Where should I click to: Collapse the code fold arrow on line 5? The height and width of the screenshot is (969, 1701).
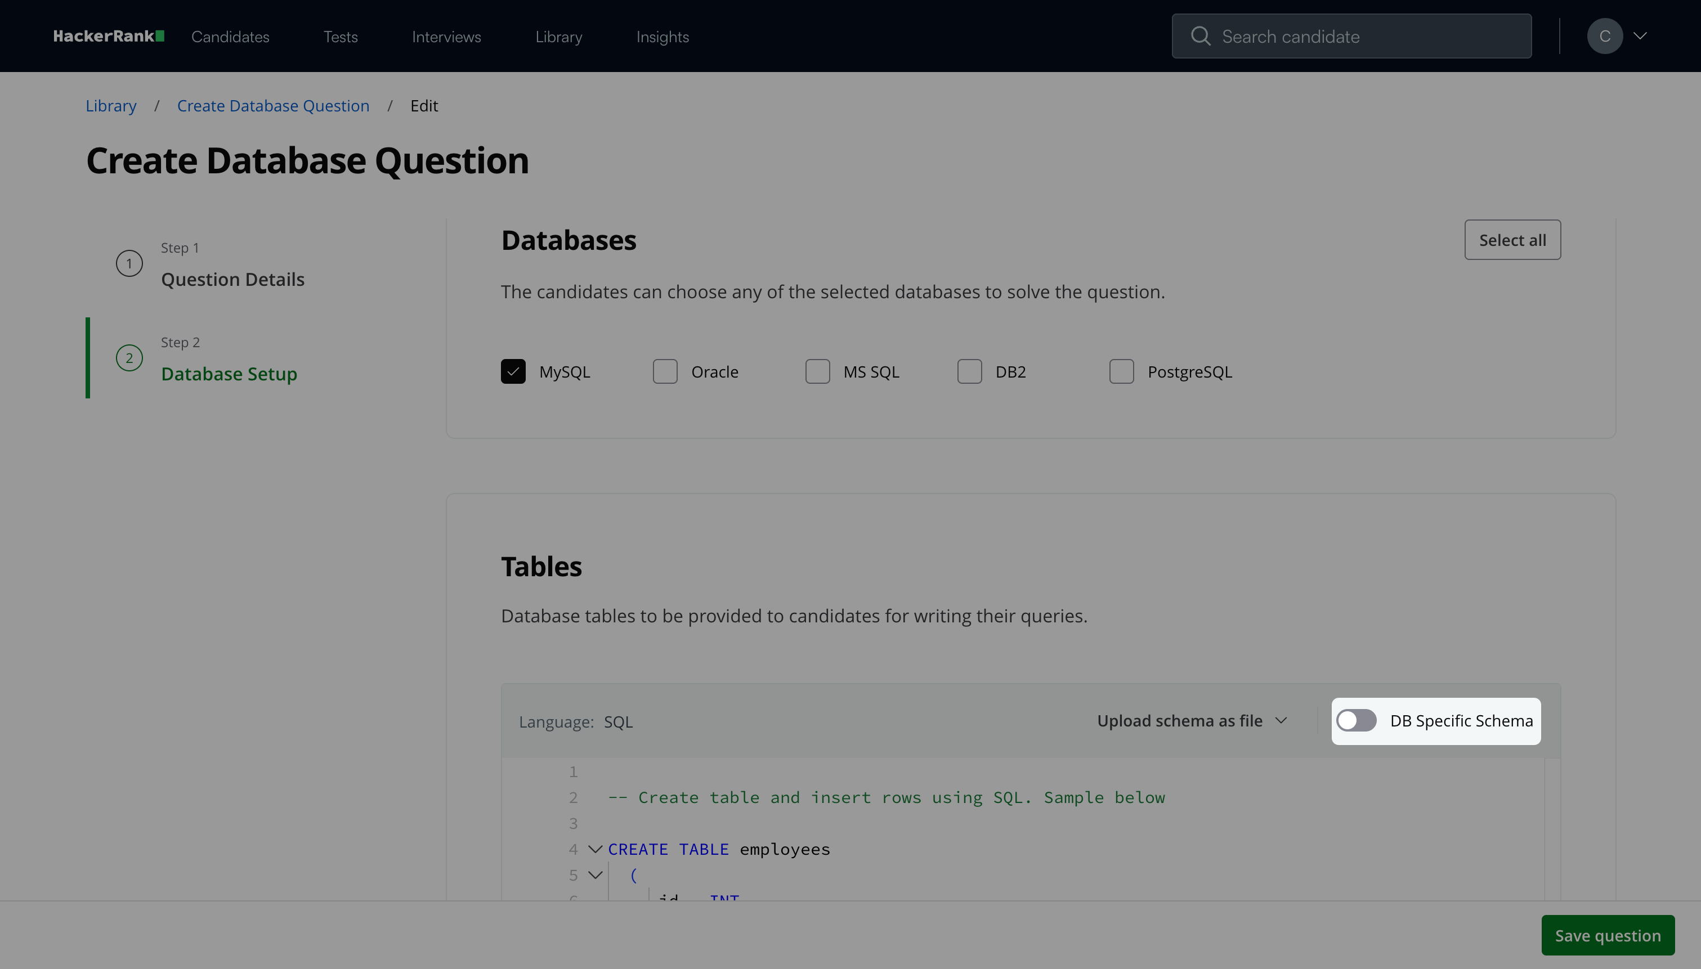(595, 875)
